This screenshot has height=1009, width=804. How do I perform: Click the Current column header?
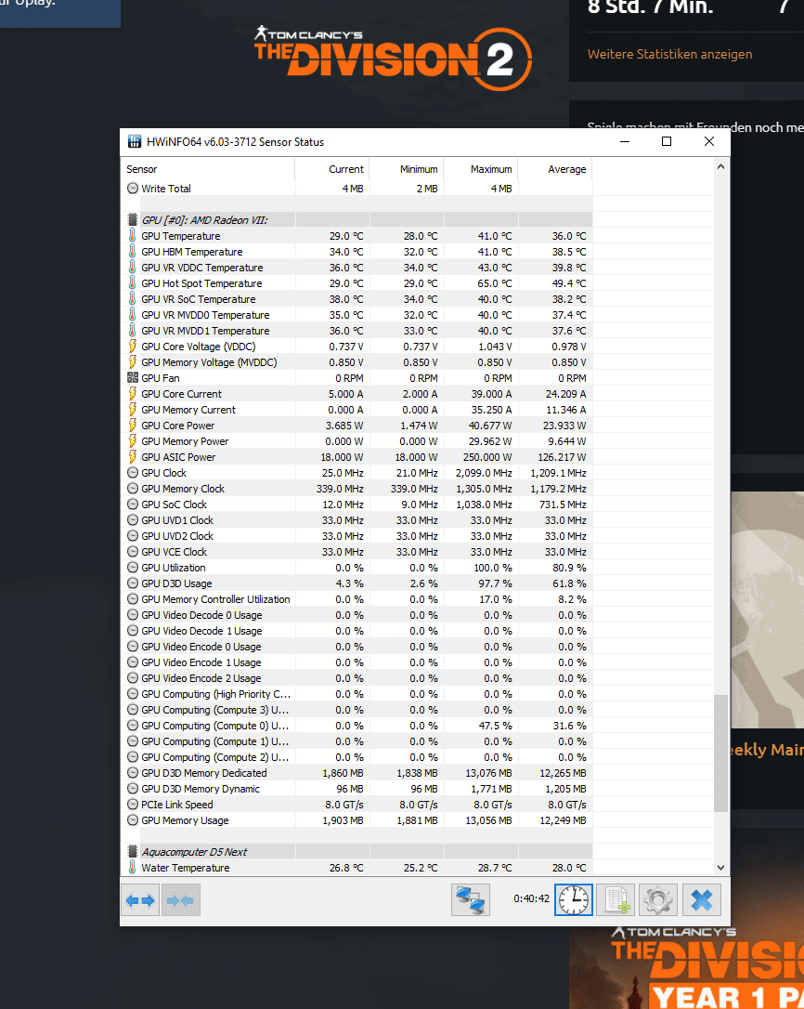tap(332, 169)
